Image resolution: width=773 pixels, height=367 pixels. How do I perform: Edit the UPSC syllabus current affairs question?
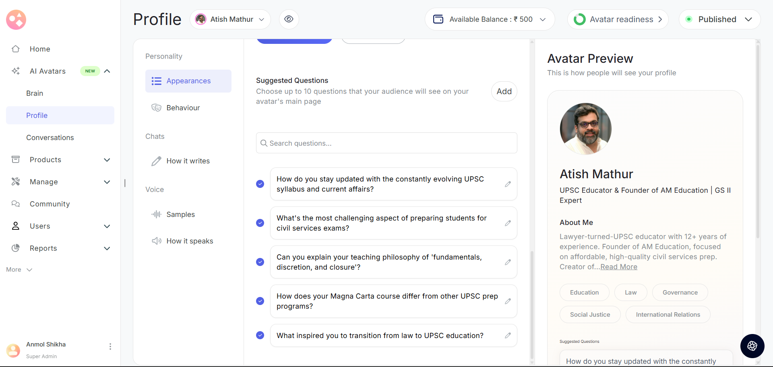[x=508, y=184]
